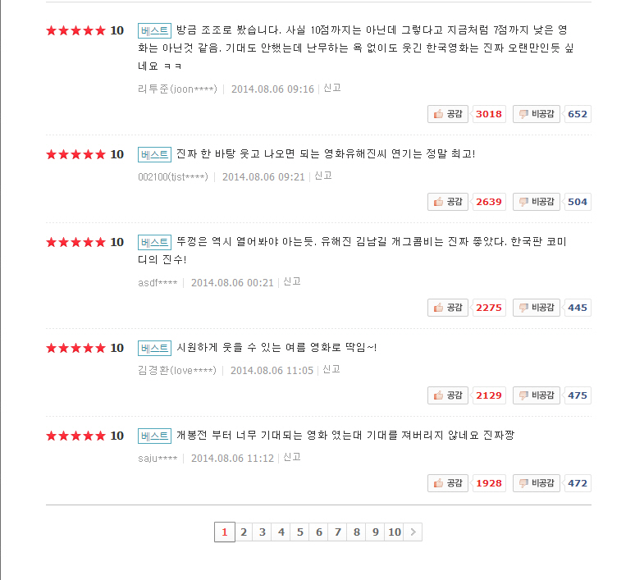The height and width of the screenshot is (580, 635).
Task: Like the review with 2639 공감
Action: (x=447, y=202)
